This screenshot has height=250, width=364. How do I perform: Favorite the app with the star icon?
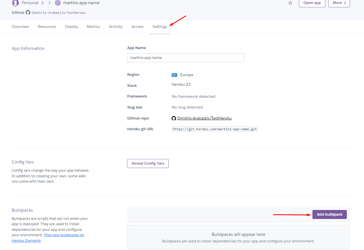[290, 3]
